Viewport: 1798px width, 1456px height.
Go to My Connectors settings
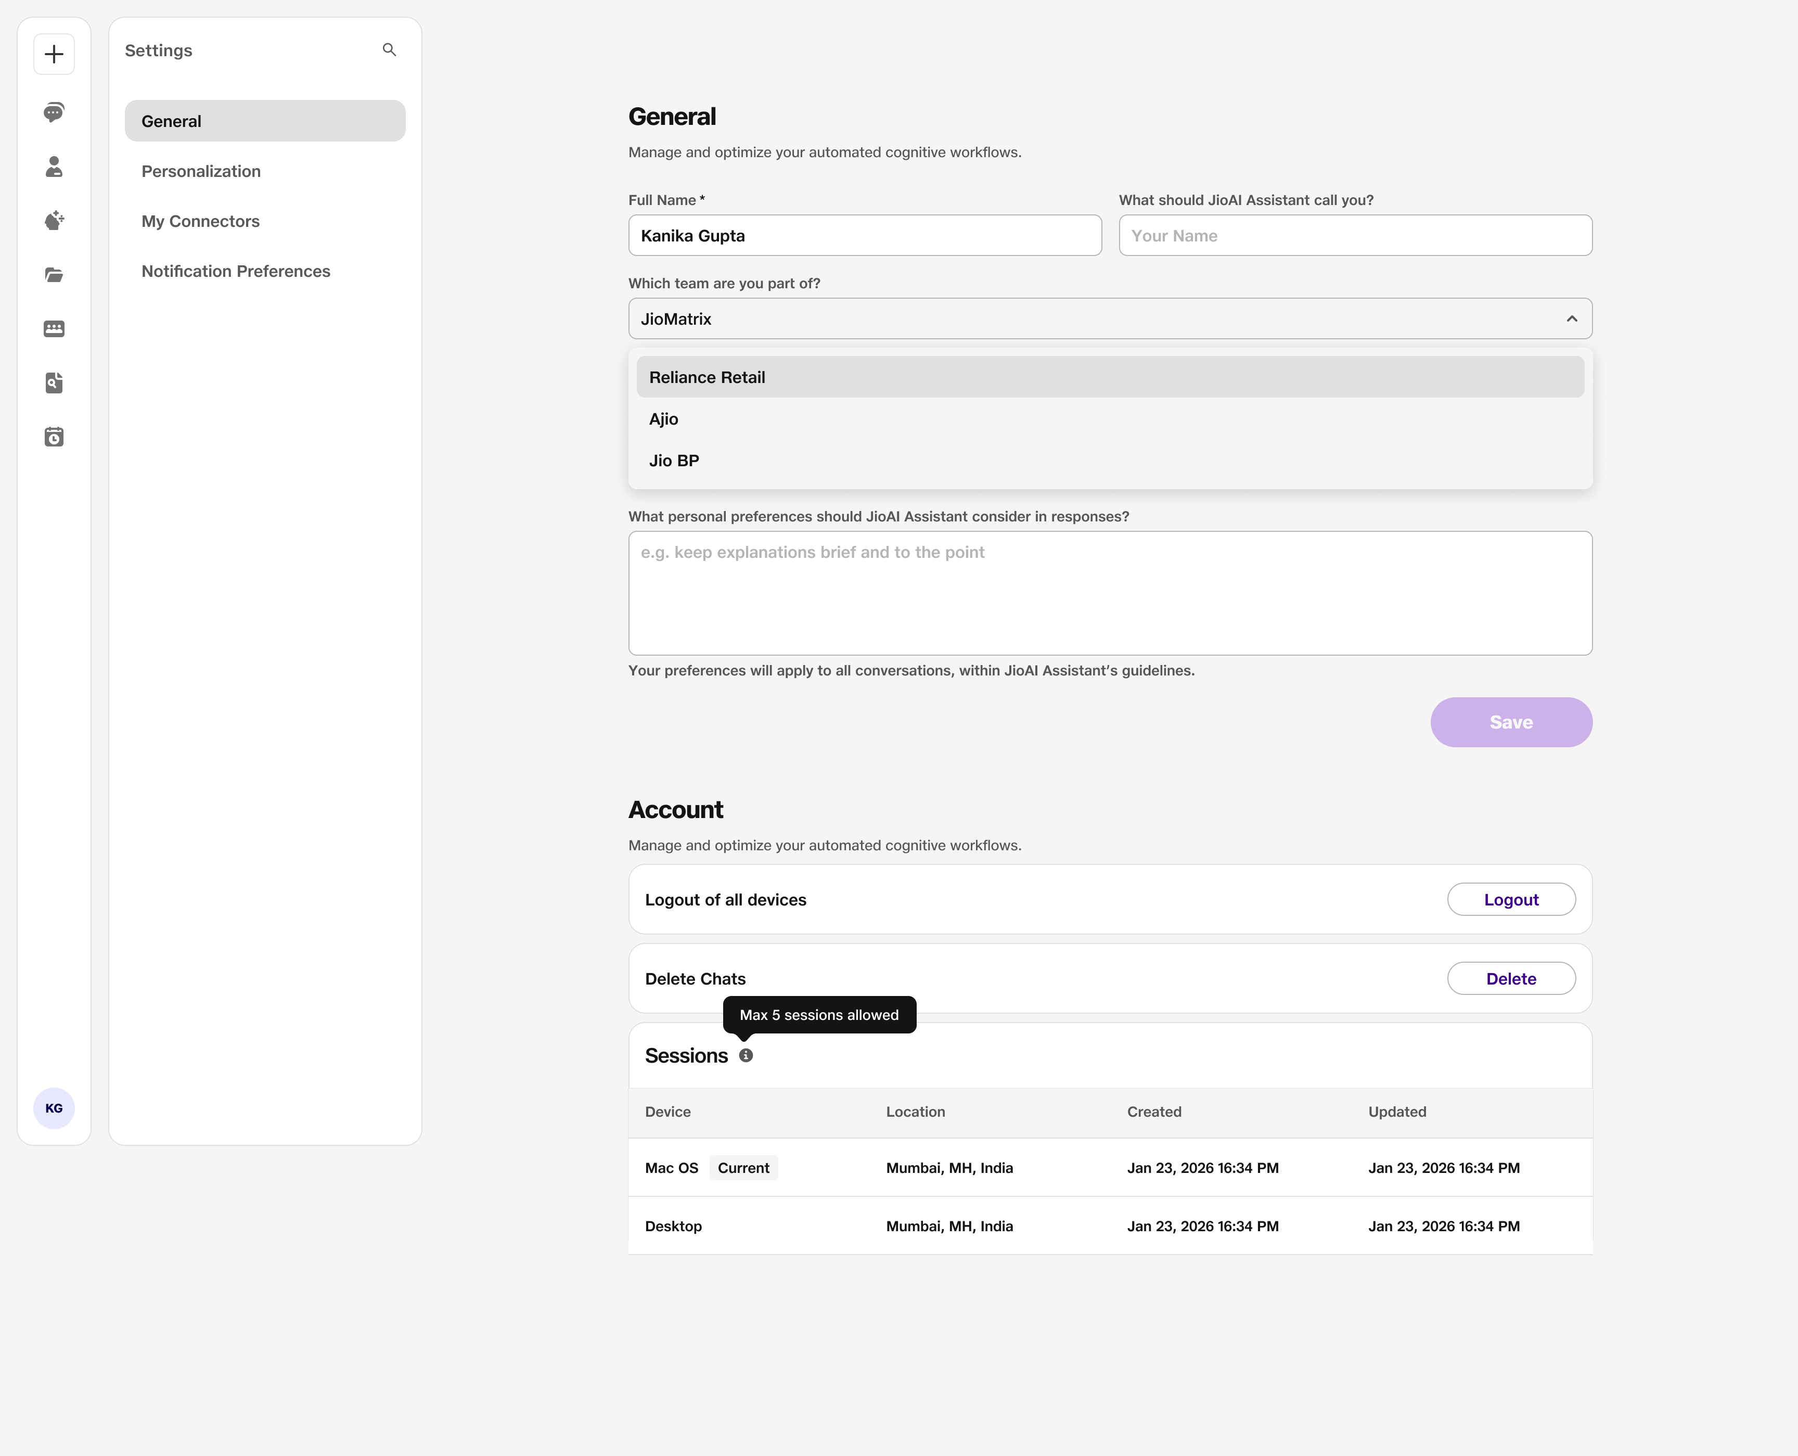click(x=265, y=222)
